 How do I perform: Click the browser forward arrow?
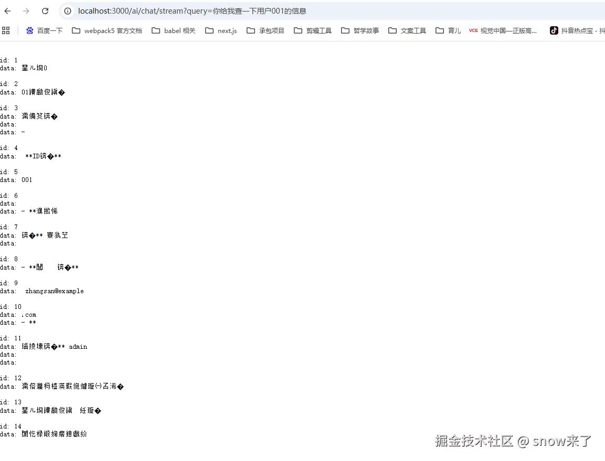click(26, 11)
